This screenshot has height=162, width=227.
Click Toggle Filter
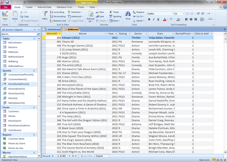tap(76, 21)
